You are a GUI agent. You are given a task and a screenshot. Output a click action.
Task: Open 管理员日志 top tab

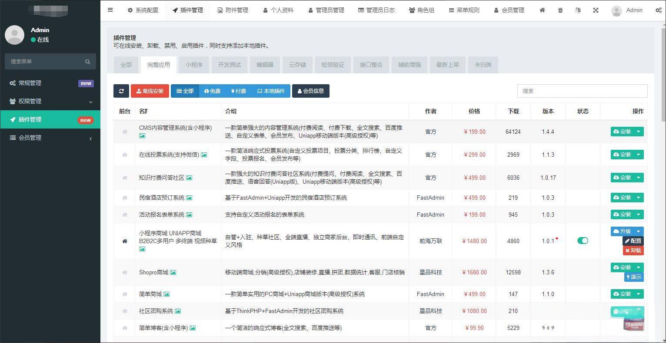(x=376, y=10)
